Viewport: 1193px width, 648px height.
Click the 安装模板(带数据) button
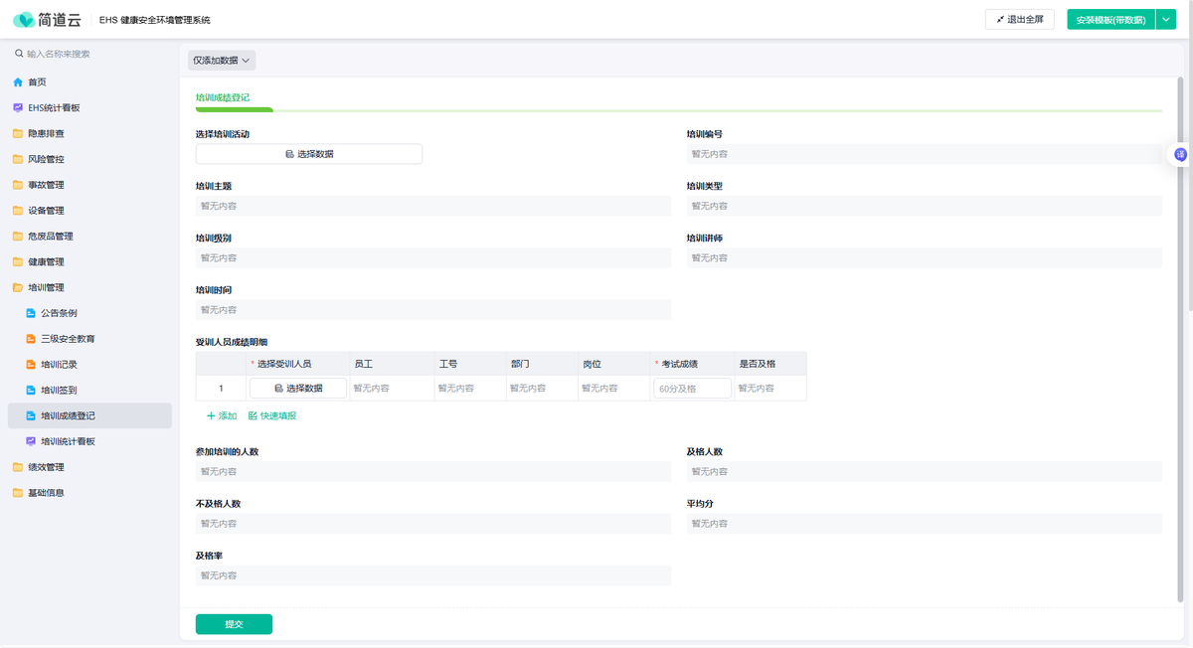coord(1110,20)
